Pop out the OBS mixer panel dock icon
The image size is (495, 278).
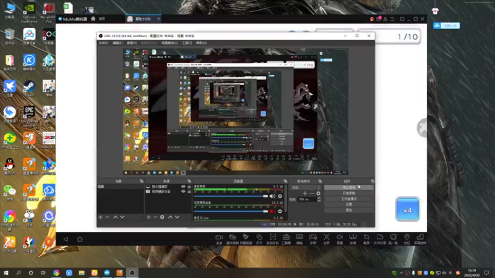coord(285,181)
